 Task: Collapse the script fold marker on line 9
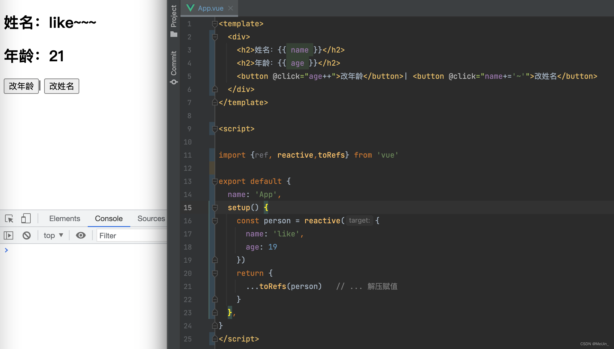tap(215, 129)
